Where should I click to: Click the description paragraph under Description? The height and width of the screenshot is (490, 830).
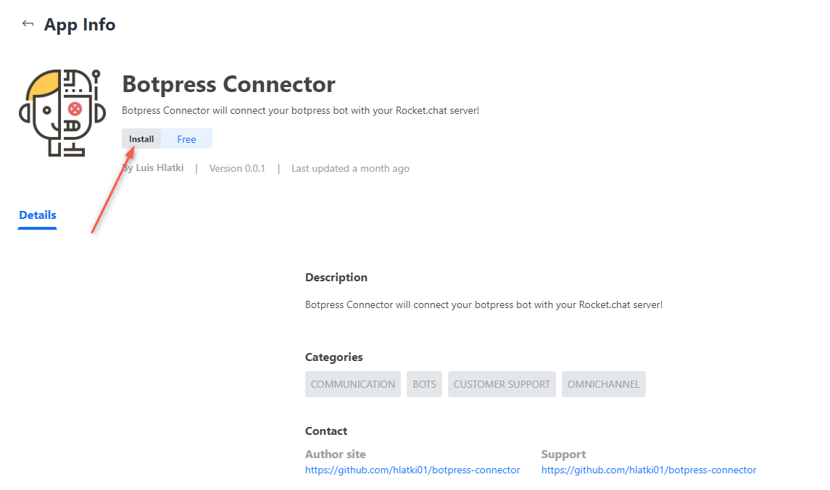(x=484, y=304)
